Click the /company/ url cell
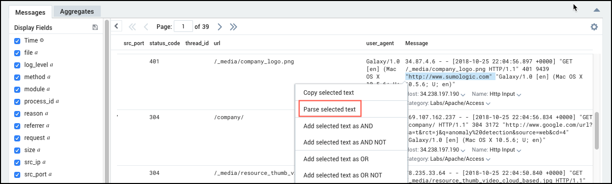The width and height of the screenshot is (612, 184). 228,117
